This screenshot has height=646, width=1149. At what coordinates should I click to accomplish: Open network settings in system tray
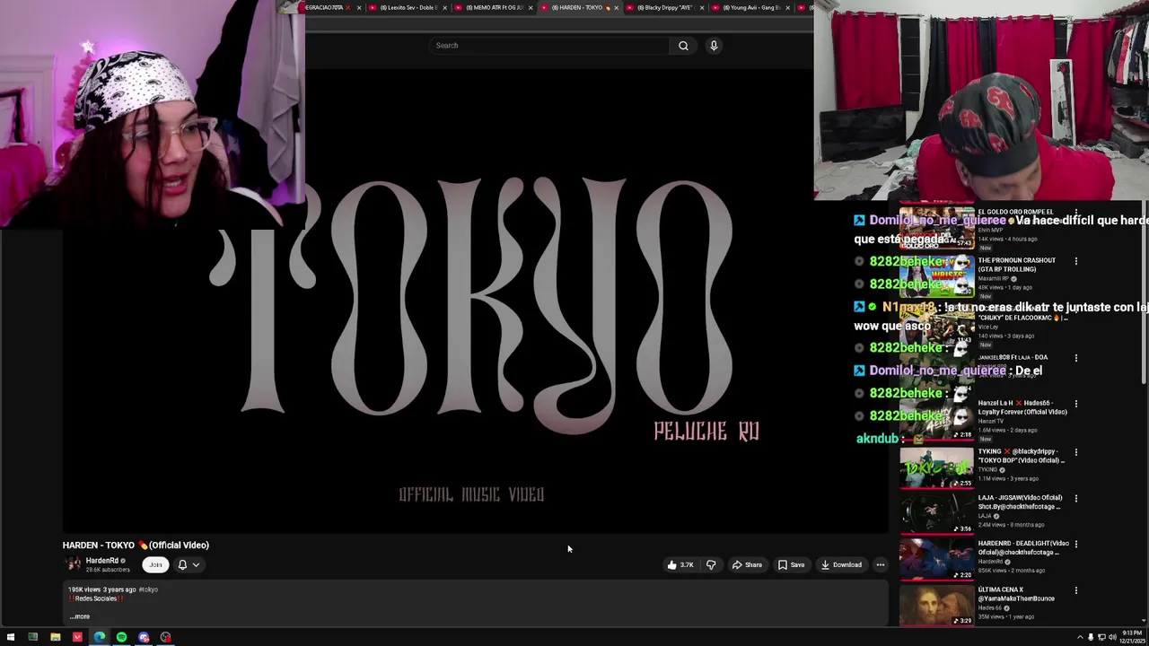click(x=1101, y=637)
